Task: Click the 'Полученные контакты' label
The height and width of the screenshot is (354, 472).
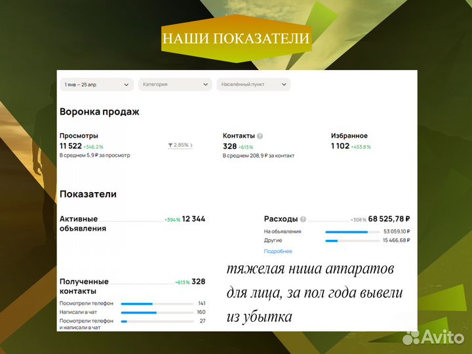Action: tap(84, 286)
